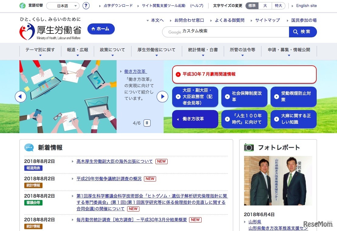Image resolution: width=337 pixels, height=231 pixels.
Task: Select 特大 text size option
Action: coord(278,5)
